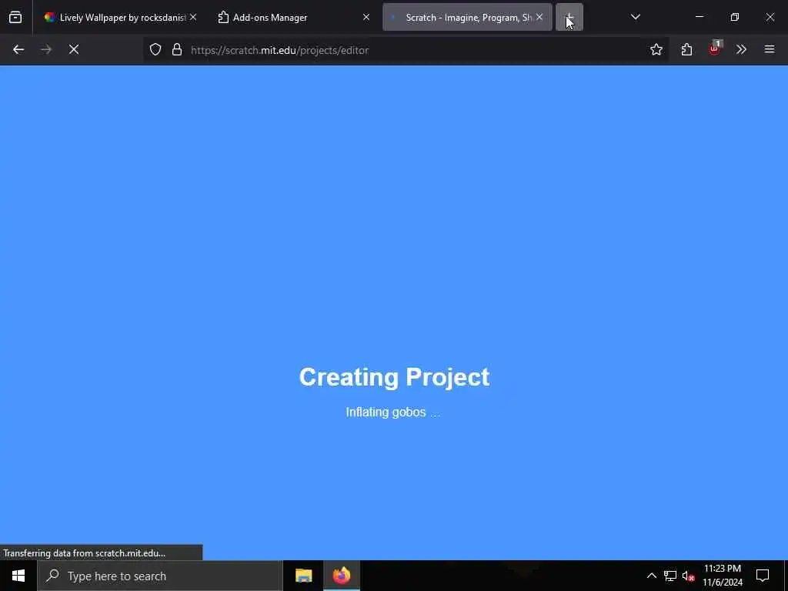Stop loading the page

[x=74, y=50]
